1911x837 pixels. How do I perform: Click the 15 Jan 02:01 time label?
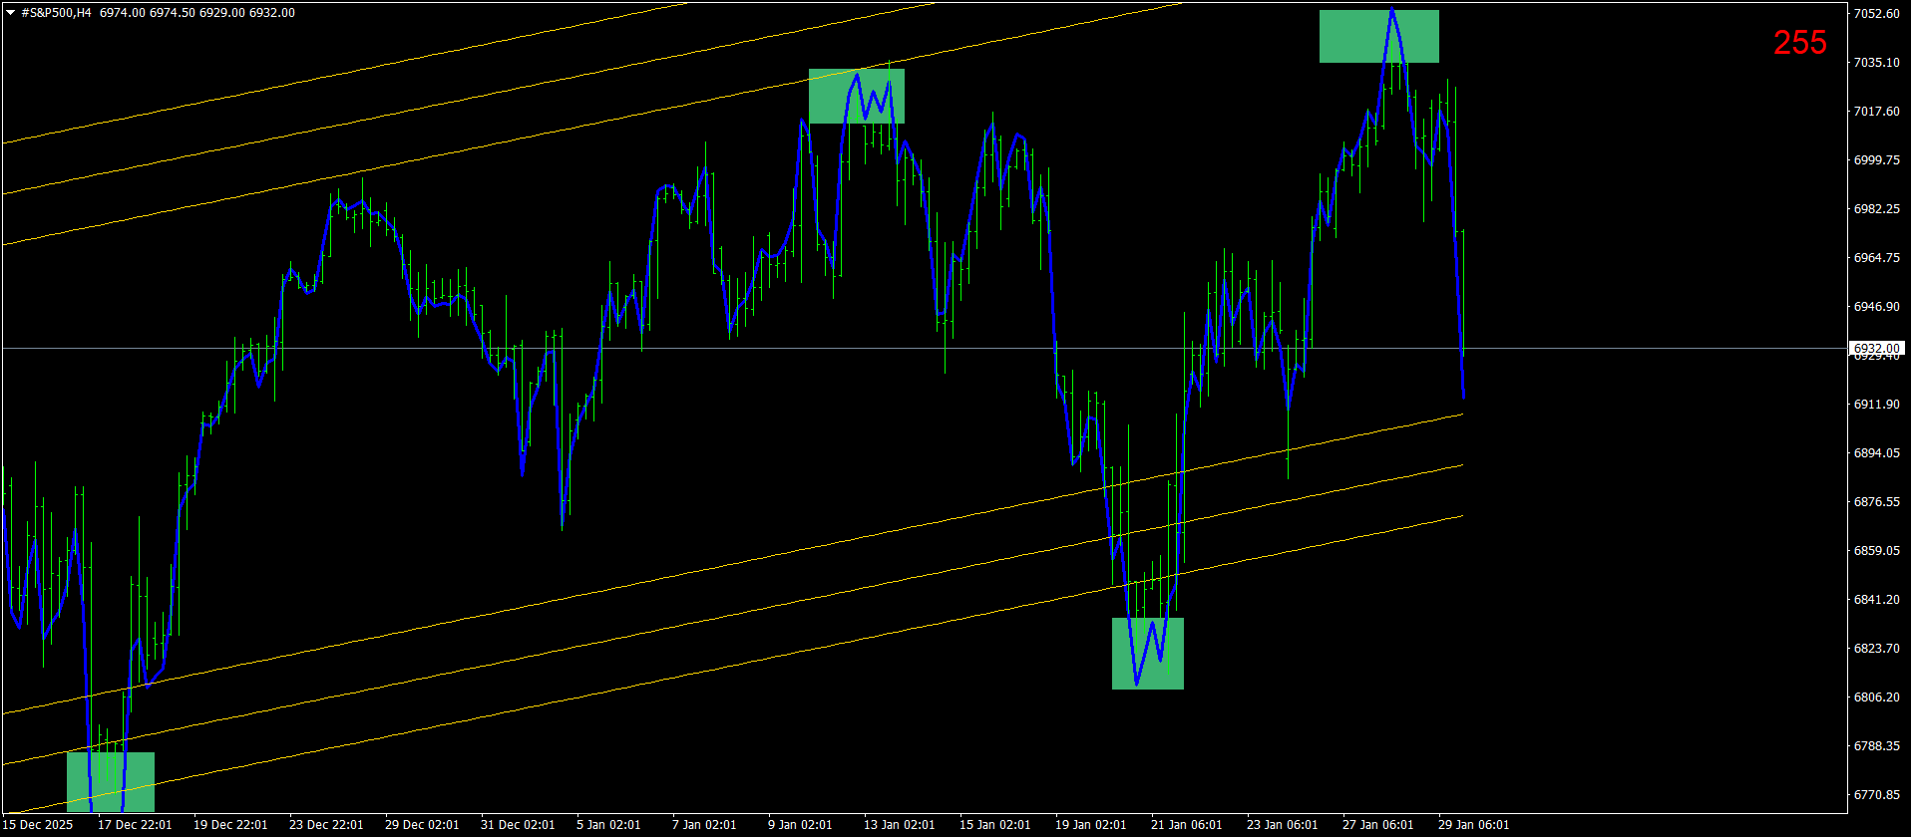coord(995,825)
